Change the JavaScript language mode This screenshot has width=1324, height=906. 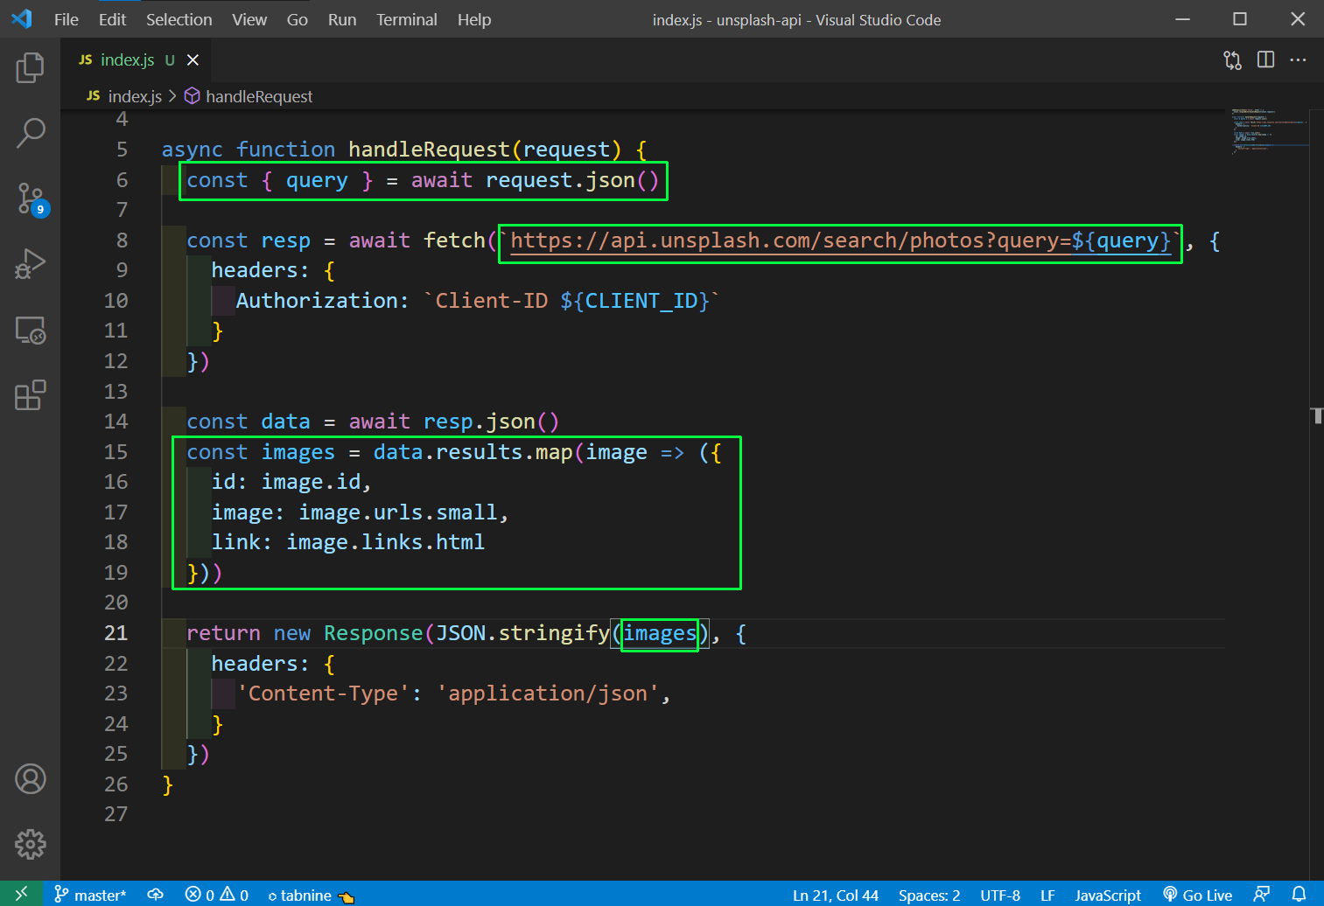(1108, 895)
